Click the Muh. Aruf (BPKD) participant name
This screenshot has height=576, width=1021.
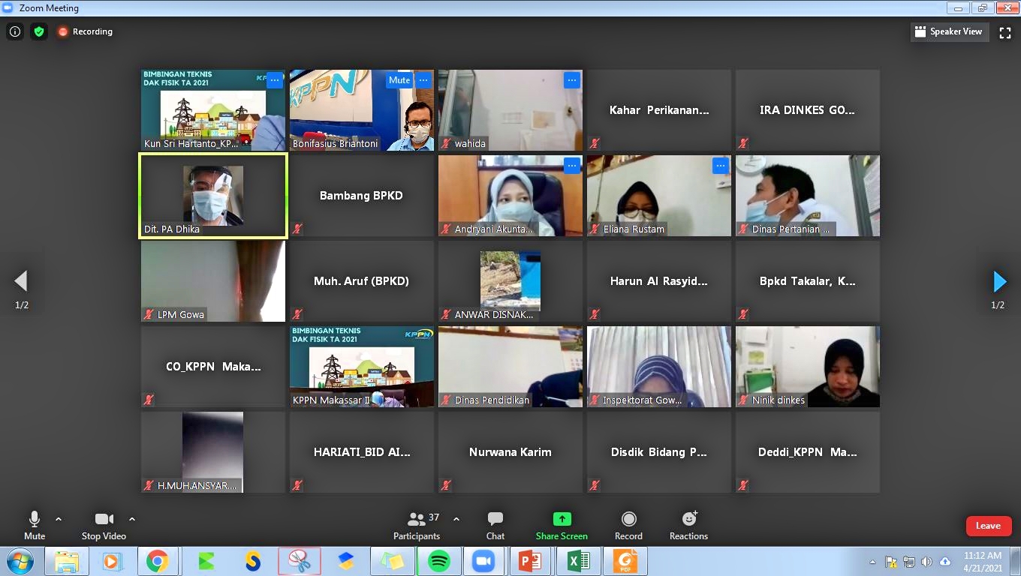point(361,281)
